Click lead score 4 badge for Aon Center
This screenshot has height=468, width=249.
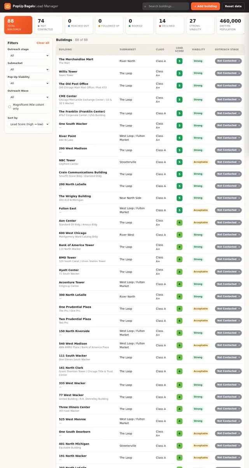(x=179, y=223)
